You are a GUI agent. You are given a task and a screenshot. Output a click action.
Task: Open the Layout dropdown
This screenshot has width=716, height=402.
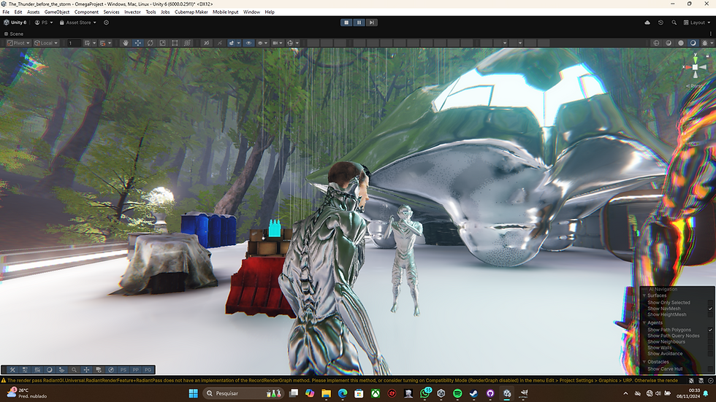(697, 23)
